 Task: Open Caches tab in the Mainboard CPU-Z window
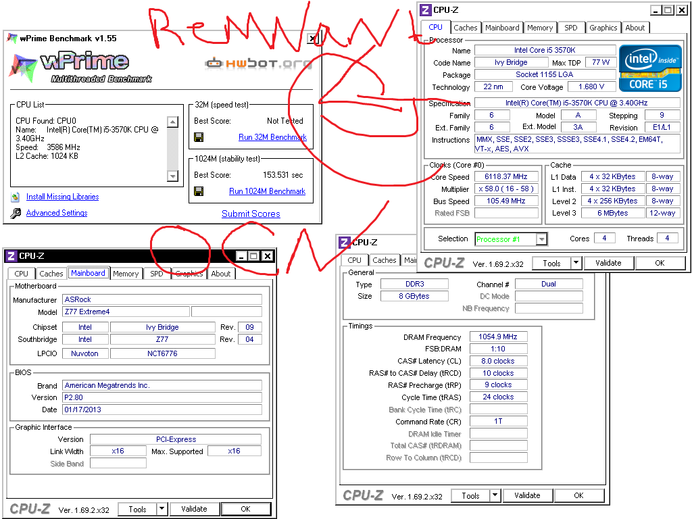(51, 274)
